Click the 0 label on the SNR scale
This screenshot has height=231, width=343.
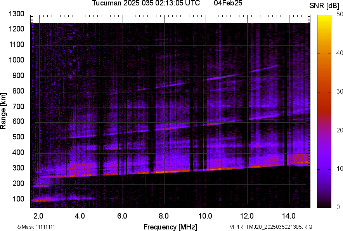[x=338, y=207]
